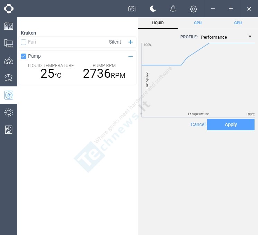Click the Cancel link
Viewport: 258px width, 235px height.
pyautogui.click(x=198, y=124)
